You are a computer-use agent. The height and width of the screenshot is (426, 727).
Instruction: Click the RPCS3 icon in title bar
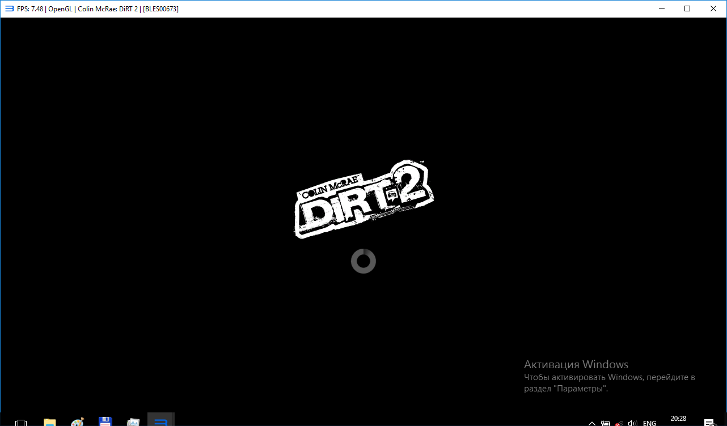(9, 8)
